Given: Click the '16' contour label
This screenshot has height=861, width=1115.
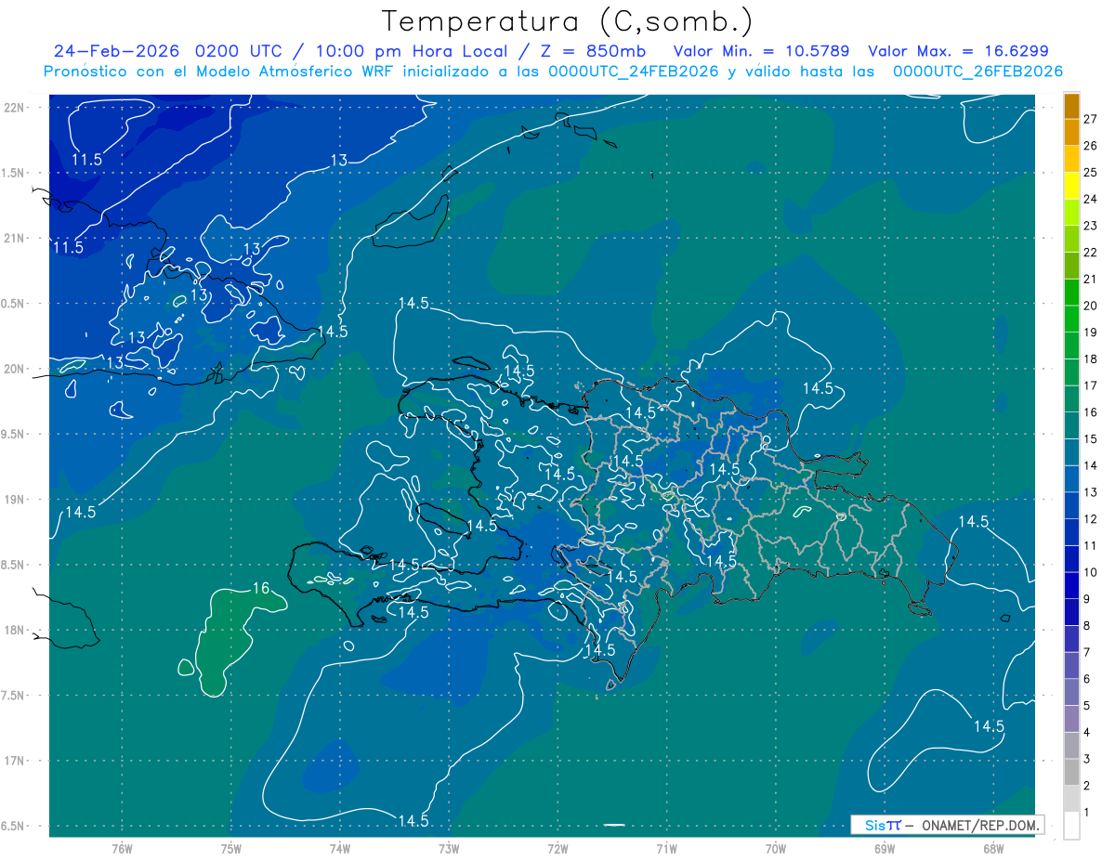Looking at the screenshot, I should click(x=261, y=588).
